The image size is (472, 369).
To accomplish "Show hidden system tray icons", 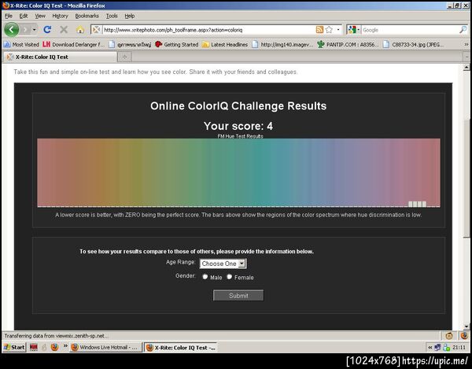I will point(430,348).
